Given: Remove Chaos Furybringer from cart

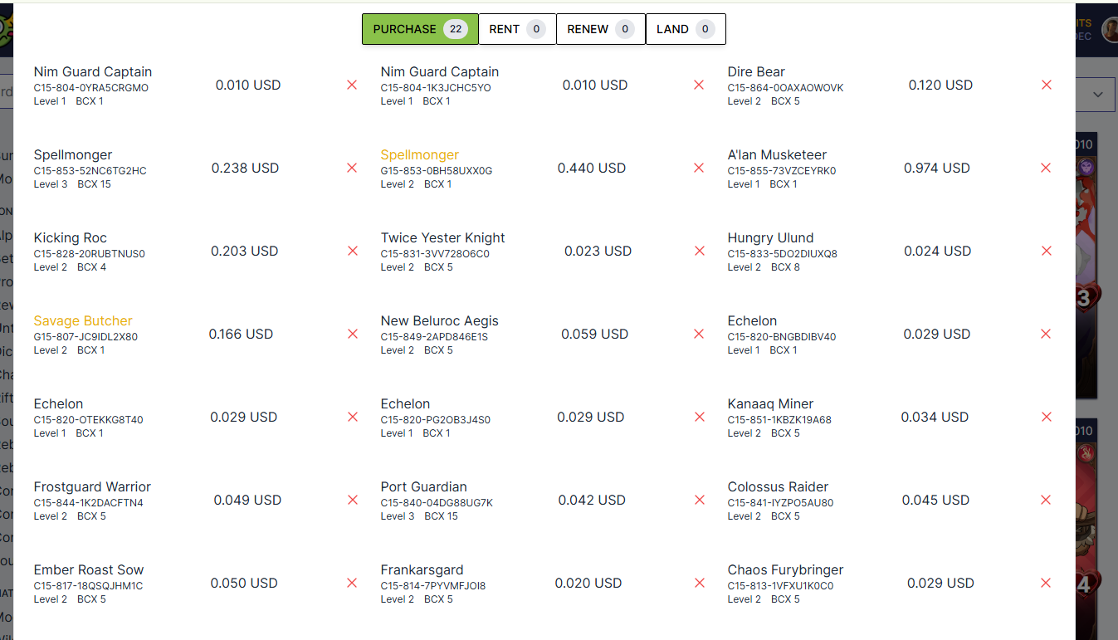Looking at the screenshot, I should tap(1046, 583).
